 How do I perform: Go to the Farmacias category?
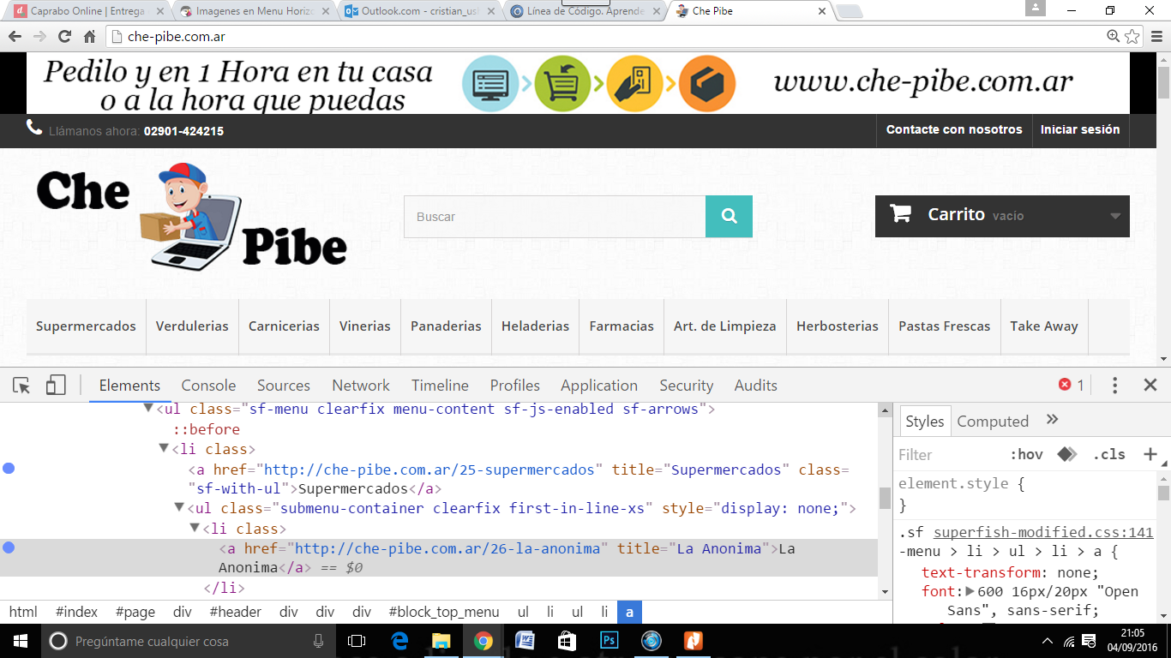point(622,326)
